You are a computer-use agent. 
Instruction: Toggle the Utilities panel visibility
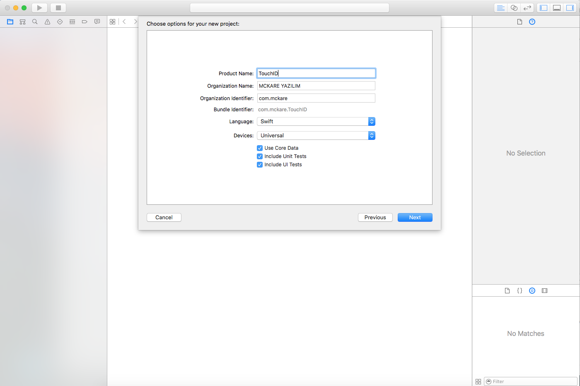coord(570,8)
